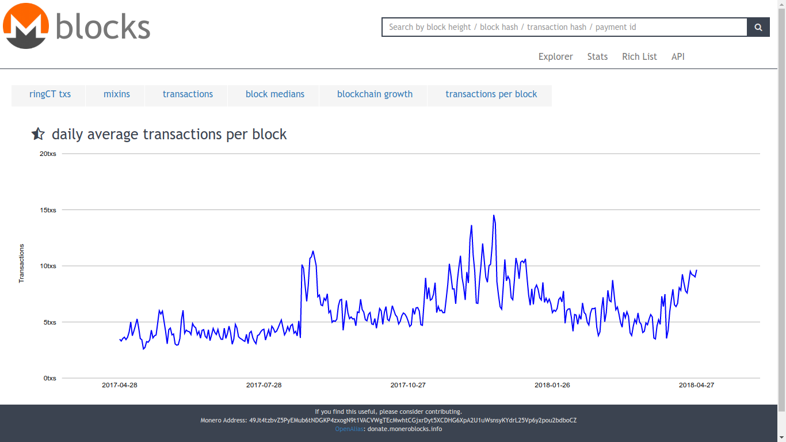This screenshot has width=786, height=442.
Task: Click the 0txs y-axis label
Action: [x=49, y=378]
